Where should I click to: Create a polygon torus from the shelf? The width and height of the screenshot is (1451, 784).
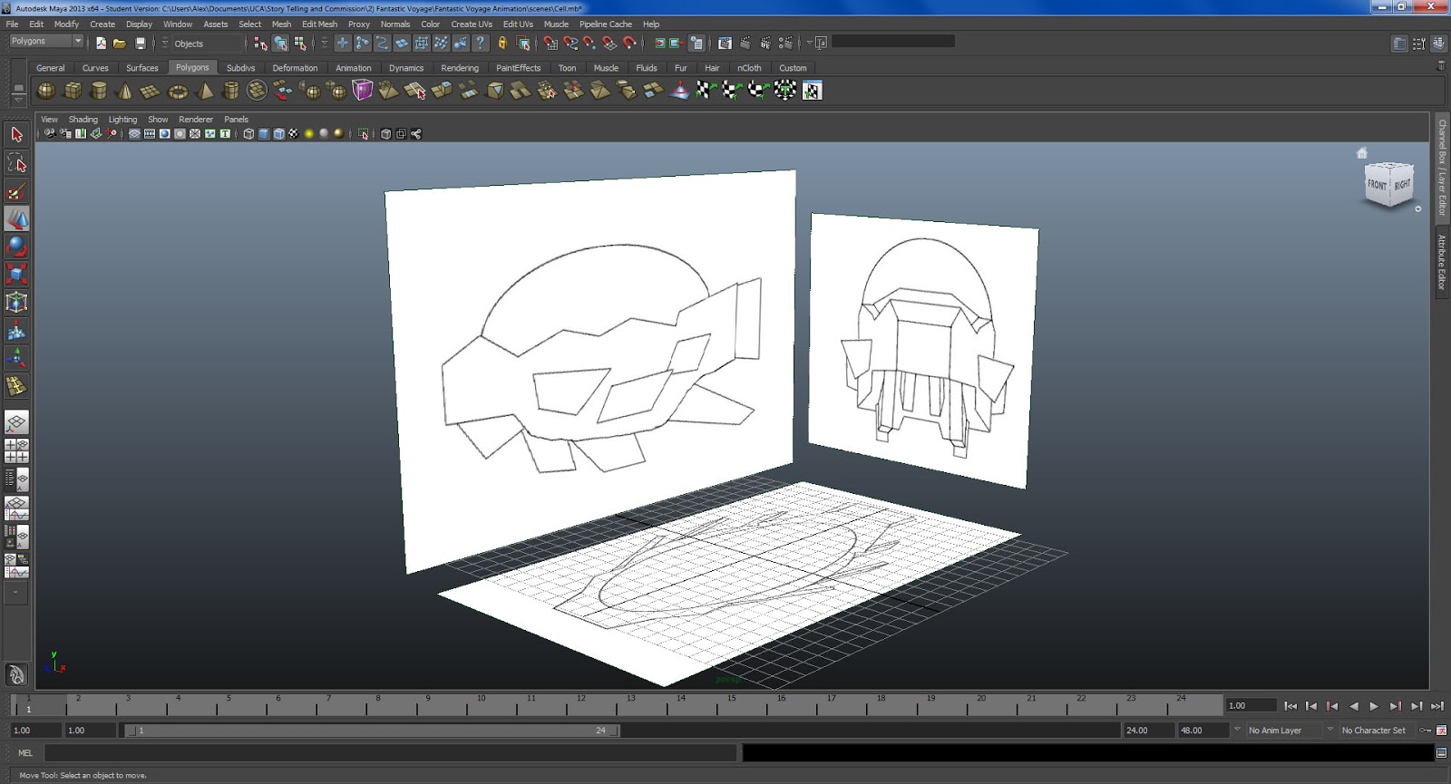178,91
